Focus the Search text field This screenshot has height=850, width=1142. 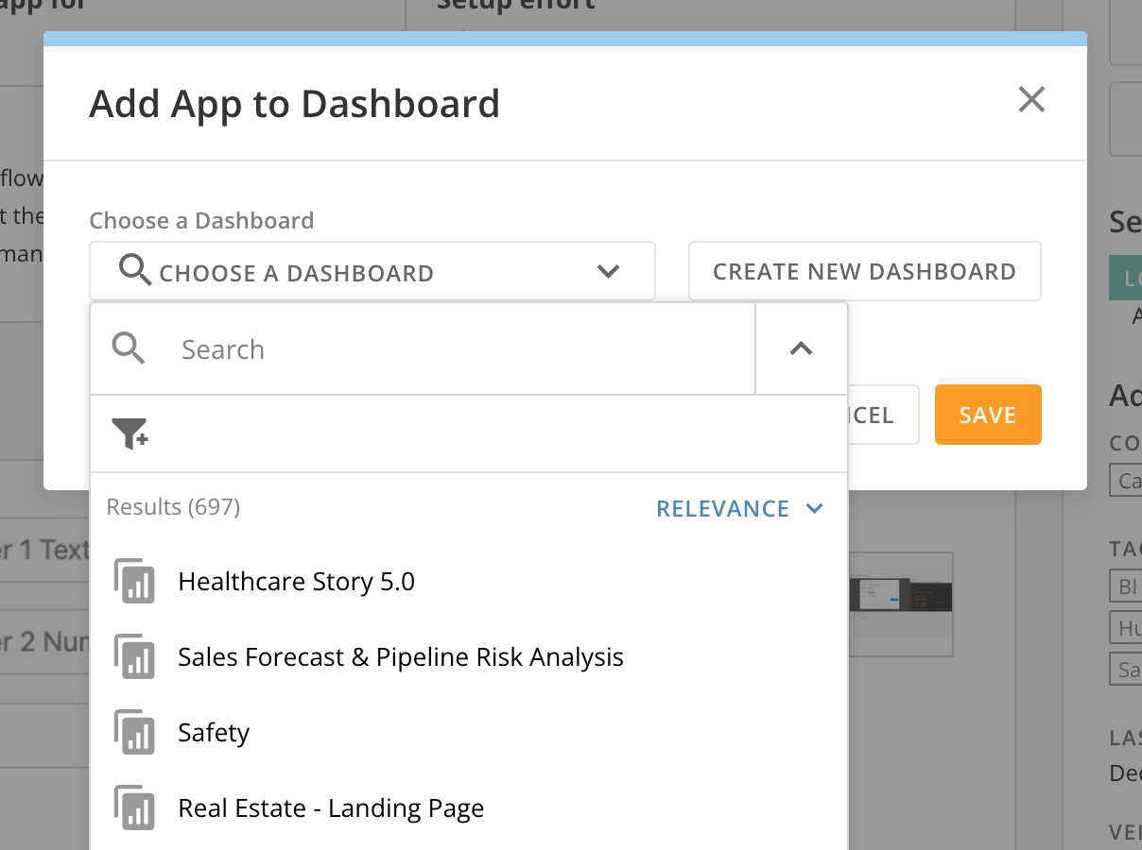tap(463, 348)
